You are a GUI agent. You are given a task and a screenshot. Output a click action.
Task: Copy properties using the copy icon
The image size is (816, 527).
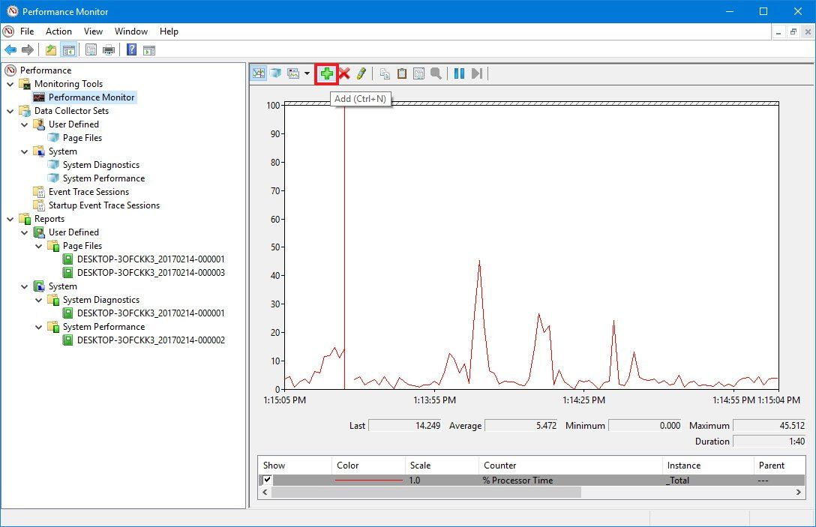[383, 73]
